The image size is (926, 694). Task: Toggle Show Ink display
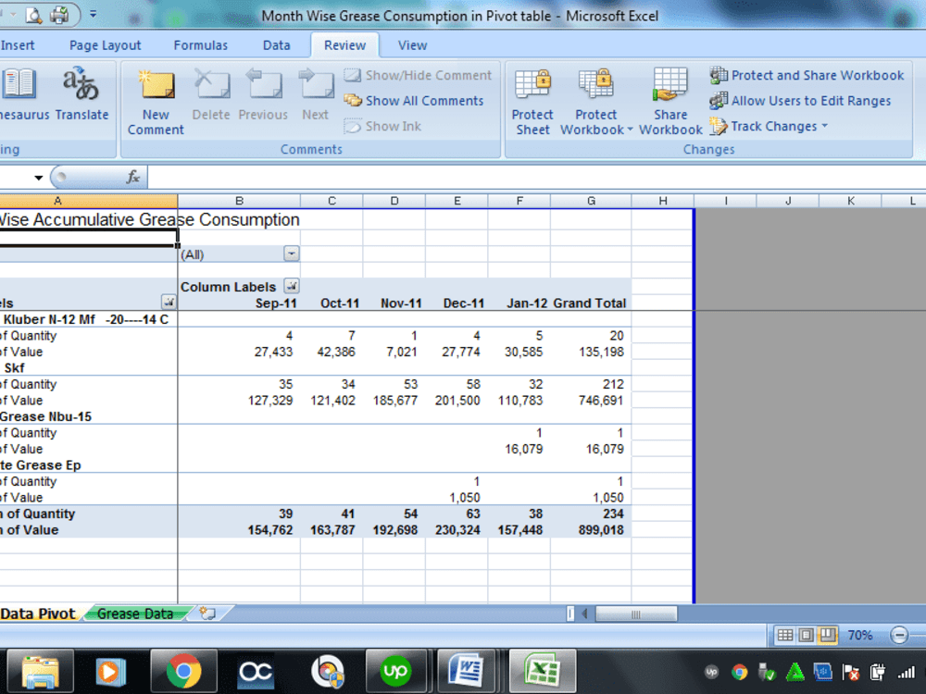tap(382, 126)
